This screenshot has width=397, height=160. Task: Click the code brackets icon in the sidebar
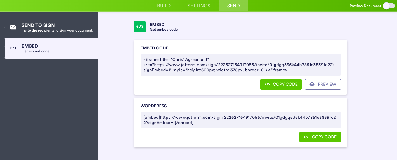13,48
